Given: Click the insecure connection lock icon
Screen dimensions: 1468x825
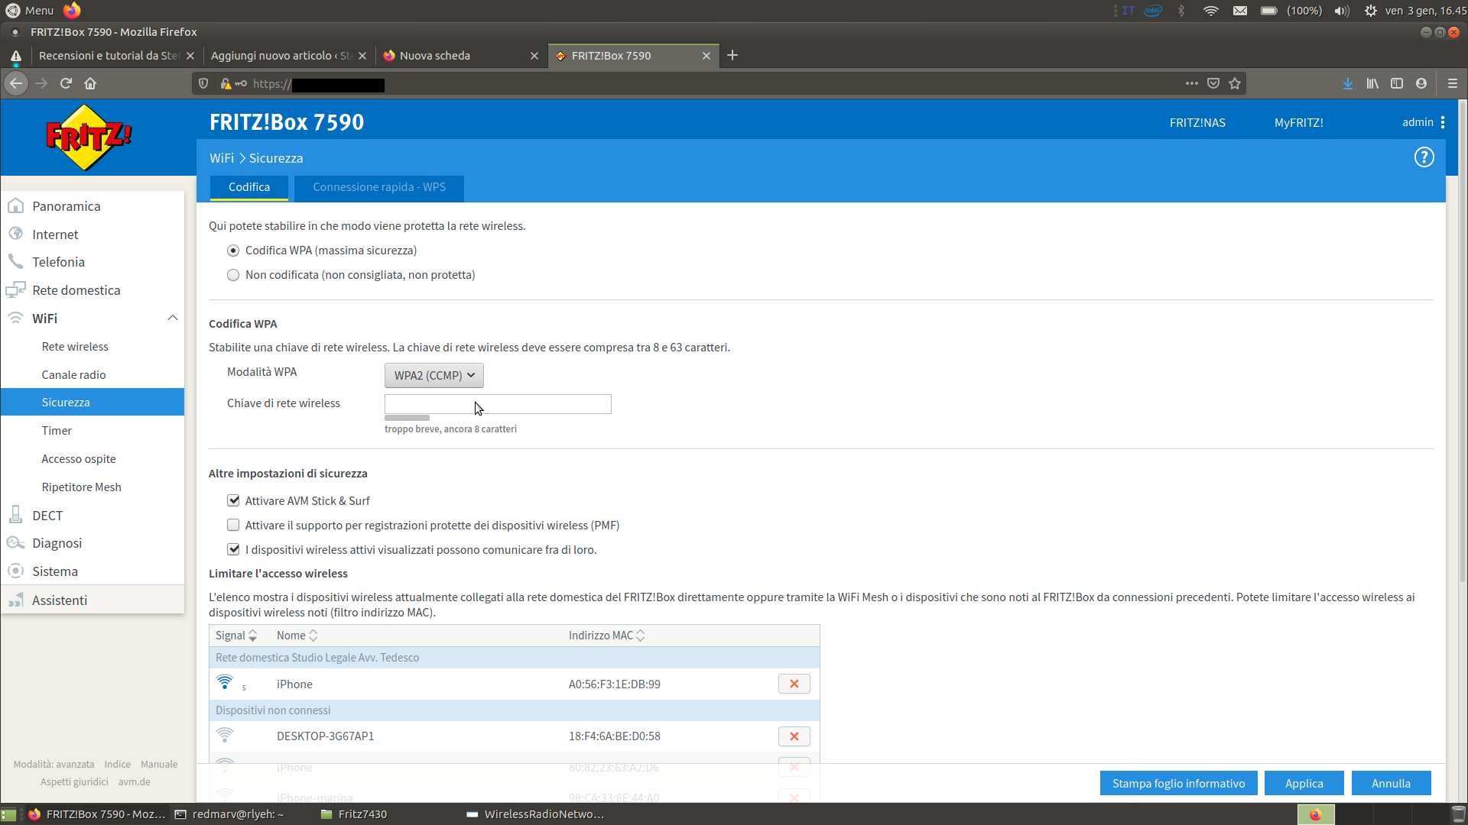Looking at the screenshot, I should pos(226,83).
